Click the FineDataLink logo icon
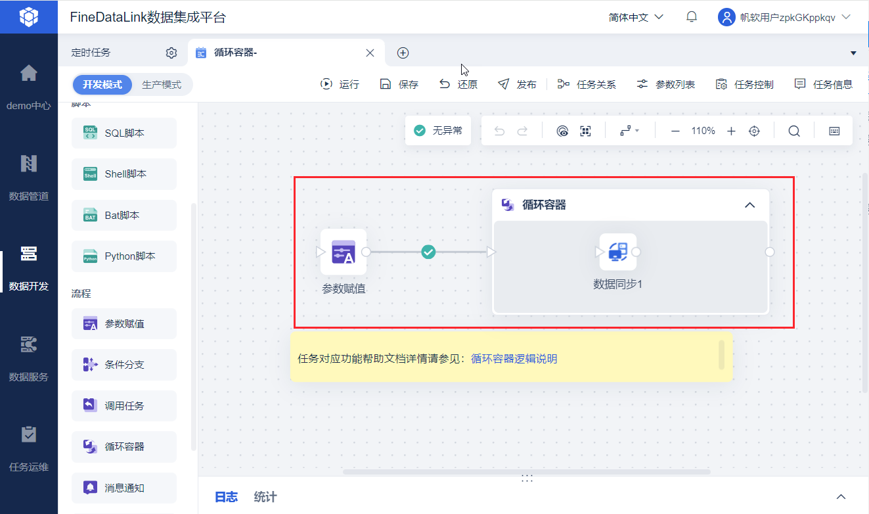The height and width of the screenshot is (514, 869). 29,16
